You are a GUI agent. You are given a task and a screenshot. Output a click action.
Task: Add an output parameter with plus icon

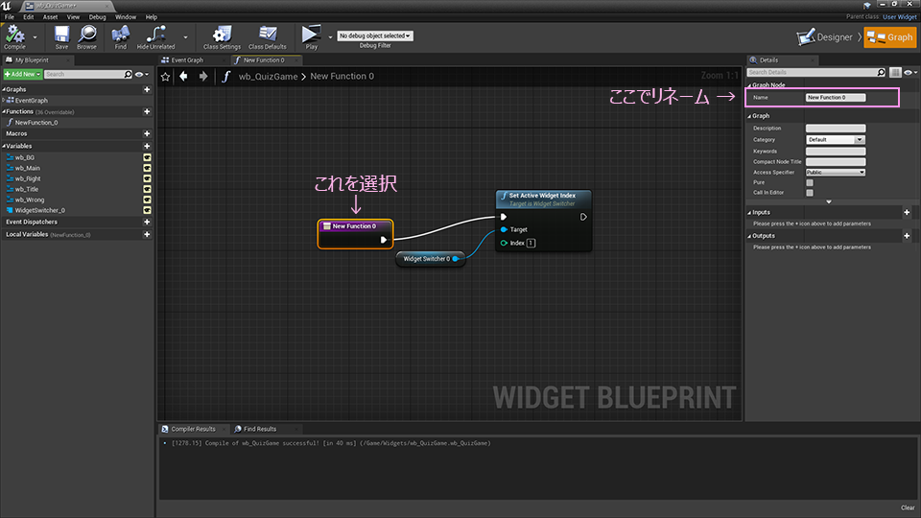point(907,236)
